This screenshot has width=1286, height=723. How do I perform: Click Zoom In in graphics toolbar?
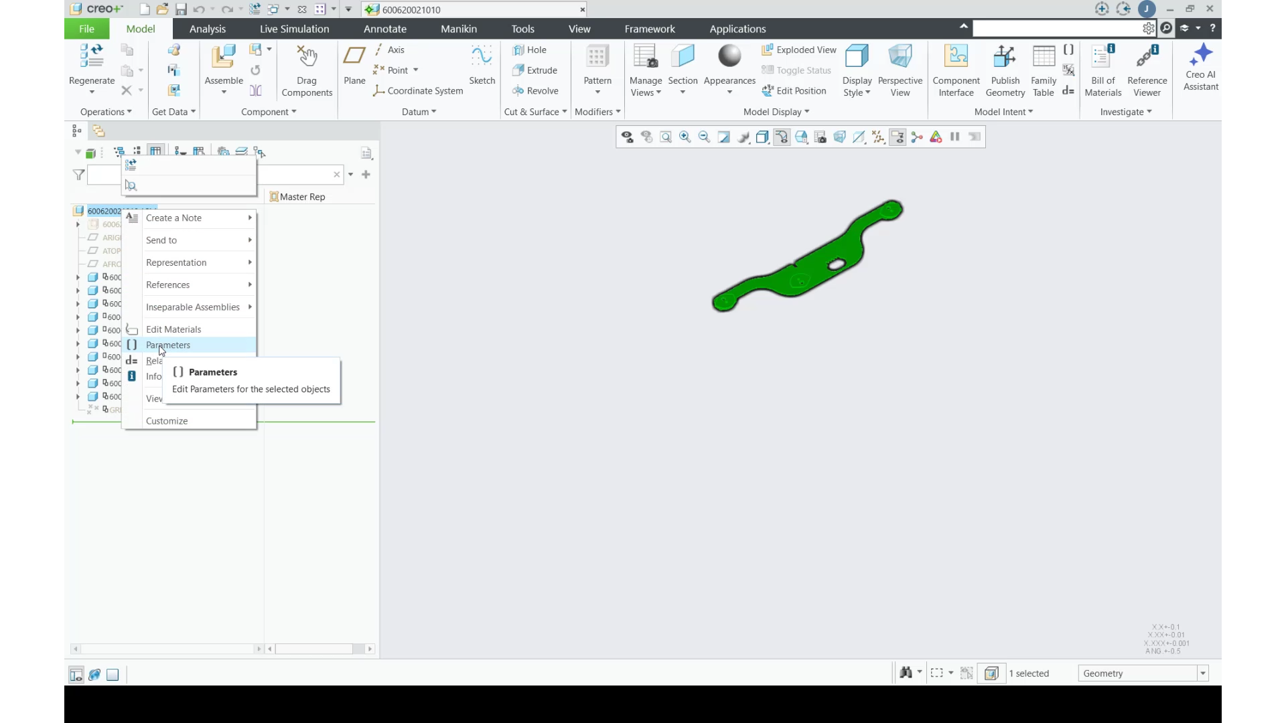pyautogui.click(x=685, y=137)
